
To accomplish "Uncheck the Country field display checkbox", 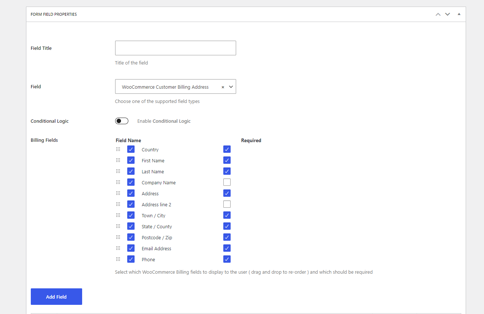I will click(x=131, y=149).
